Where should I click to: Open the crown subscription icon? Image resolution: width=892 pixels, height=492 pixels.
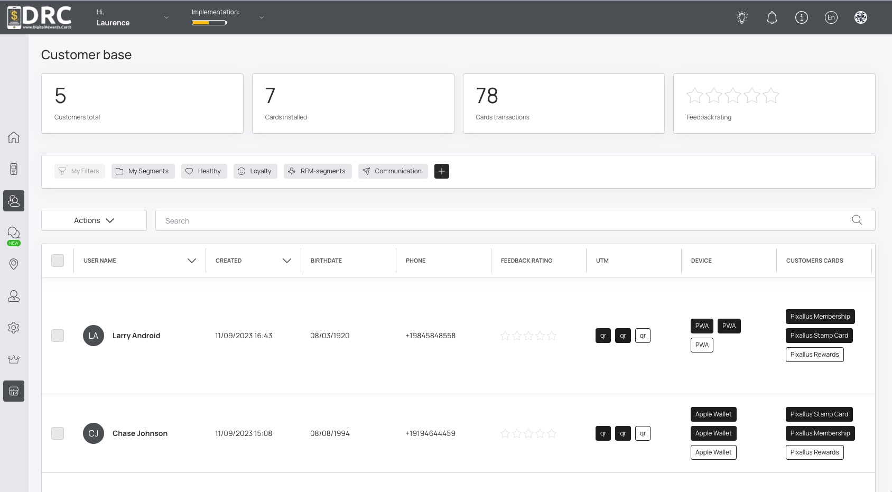14,359
